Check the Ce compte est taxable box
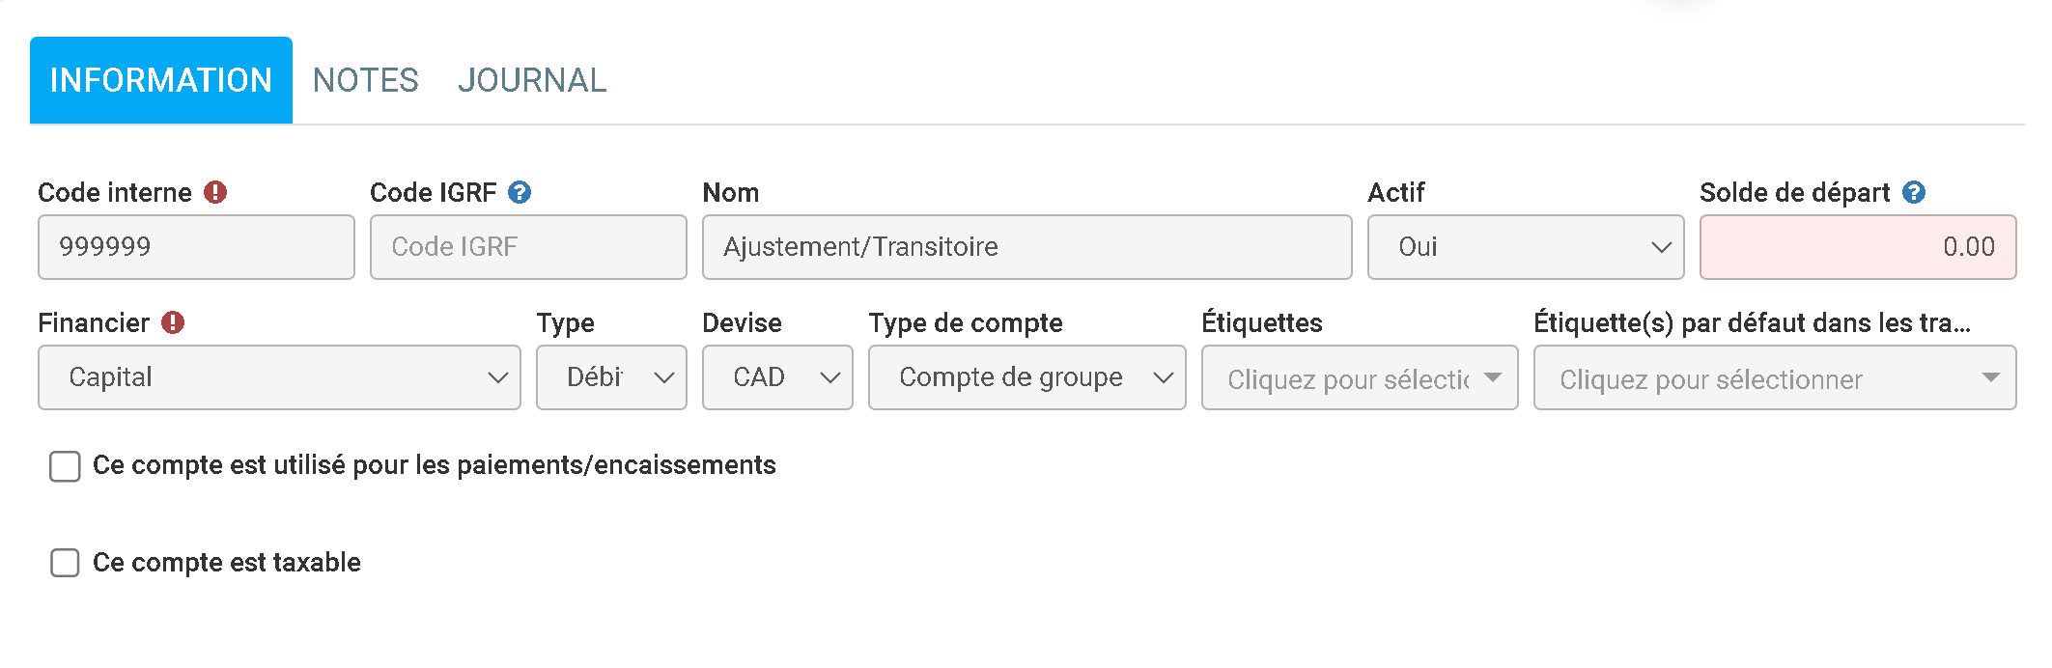Viewport: 2052px width, 668px height. (65, 563)
